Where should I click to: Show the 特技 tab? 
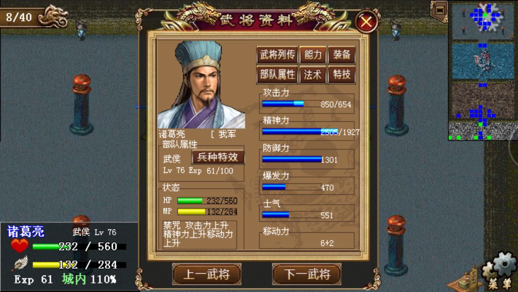tap(342, 75)
